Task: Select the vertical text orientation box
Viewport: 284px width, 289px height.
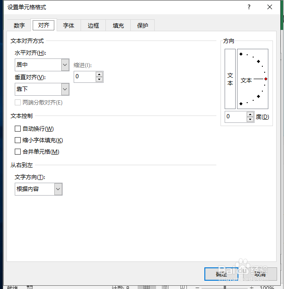Action: click(230, 79)
